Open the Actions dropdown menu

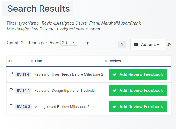click(148, 45)
